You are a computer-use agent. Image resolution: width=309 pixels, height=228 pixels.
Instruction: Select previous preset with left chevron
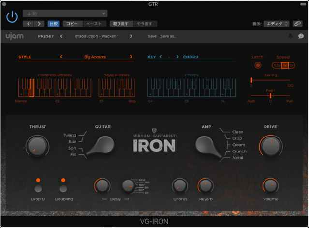[61, 36]
